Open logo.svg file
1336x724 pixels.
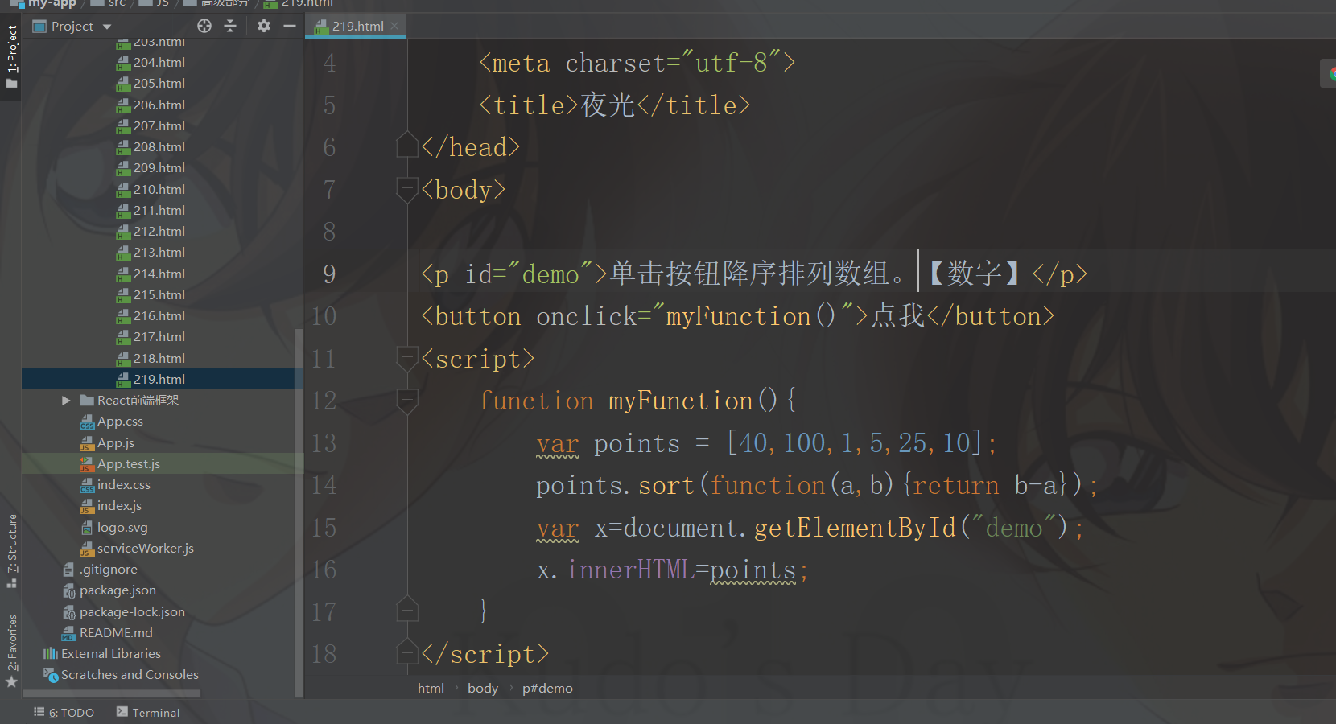point(114,528)
